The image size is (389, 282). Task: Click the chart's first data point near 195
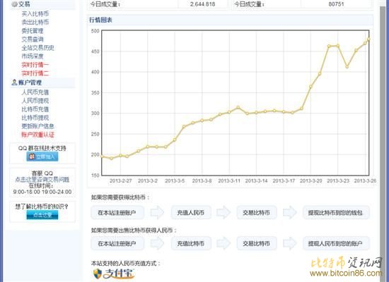(103, 156)
